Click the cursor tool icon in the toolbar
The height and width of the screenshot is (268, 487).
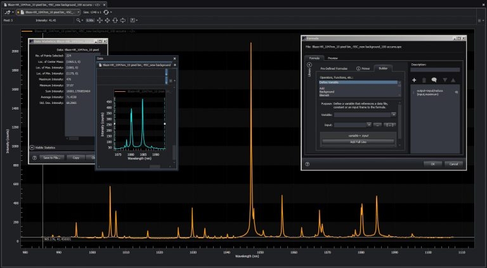[8, 12]
